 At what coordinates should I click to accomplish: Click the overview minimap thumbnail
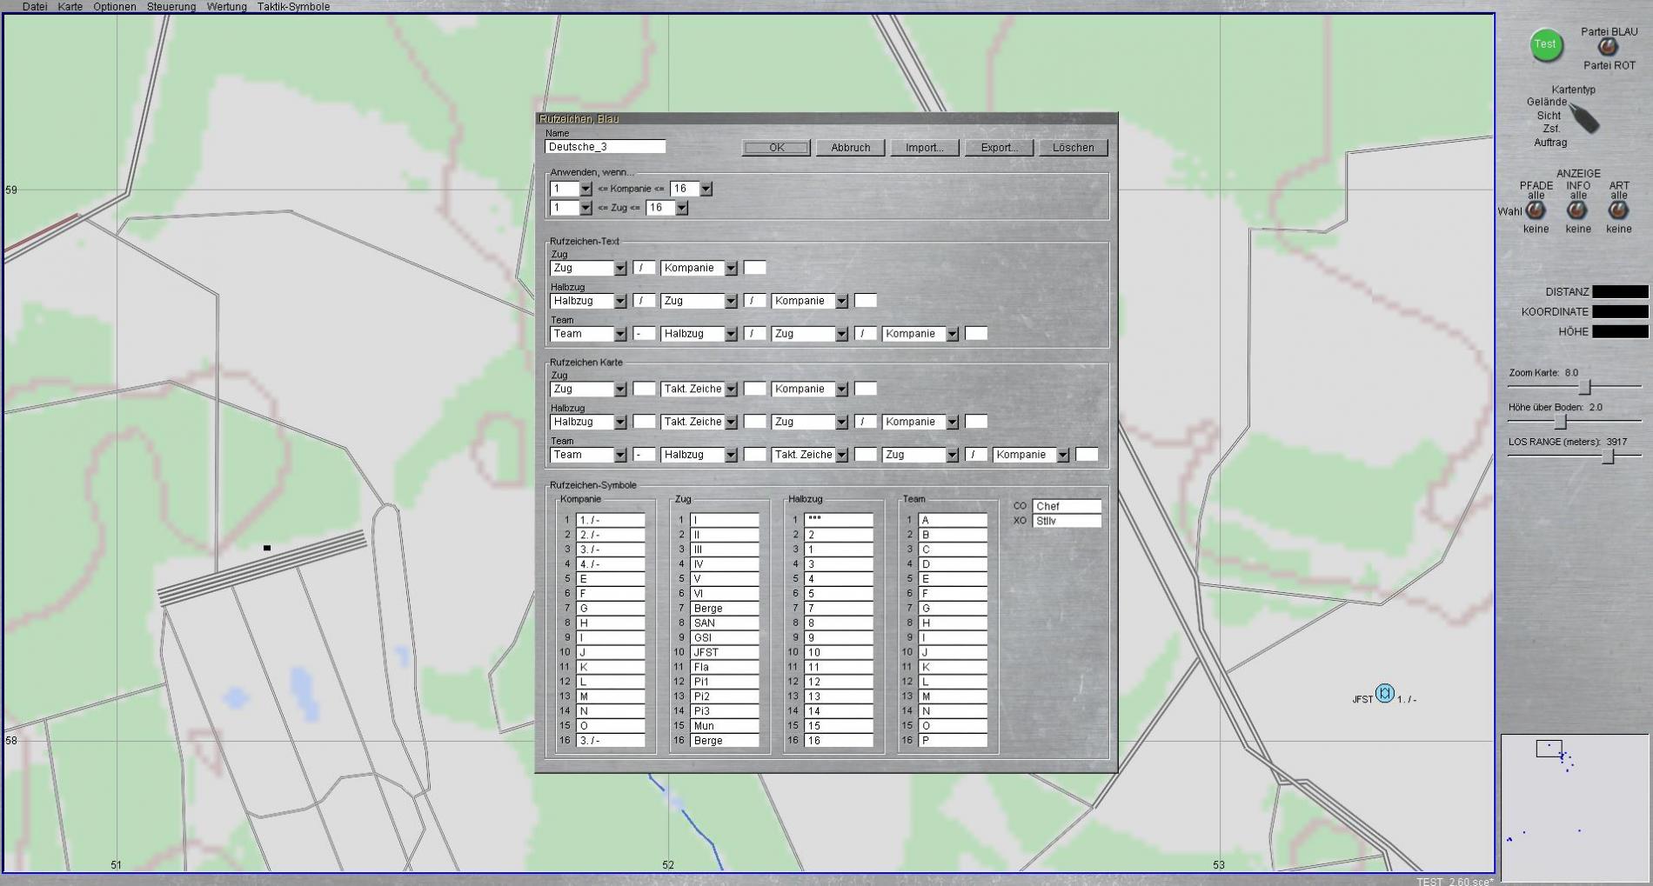1574,808
